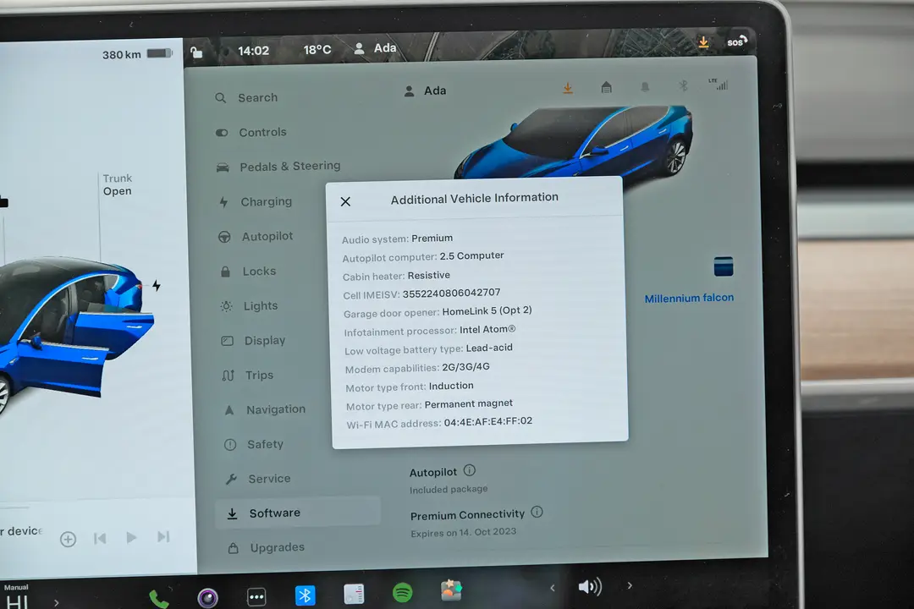Select the Display menu item
Image resolution: width=914 pixels, height=609 pixels.
(253, 340)
